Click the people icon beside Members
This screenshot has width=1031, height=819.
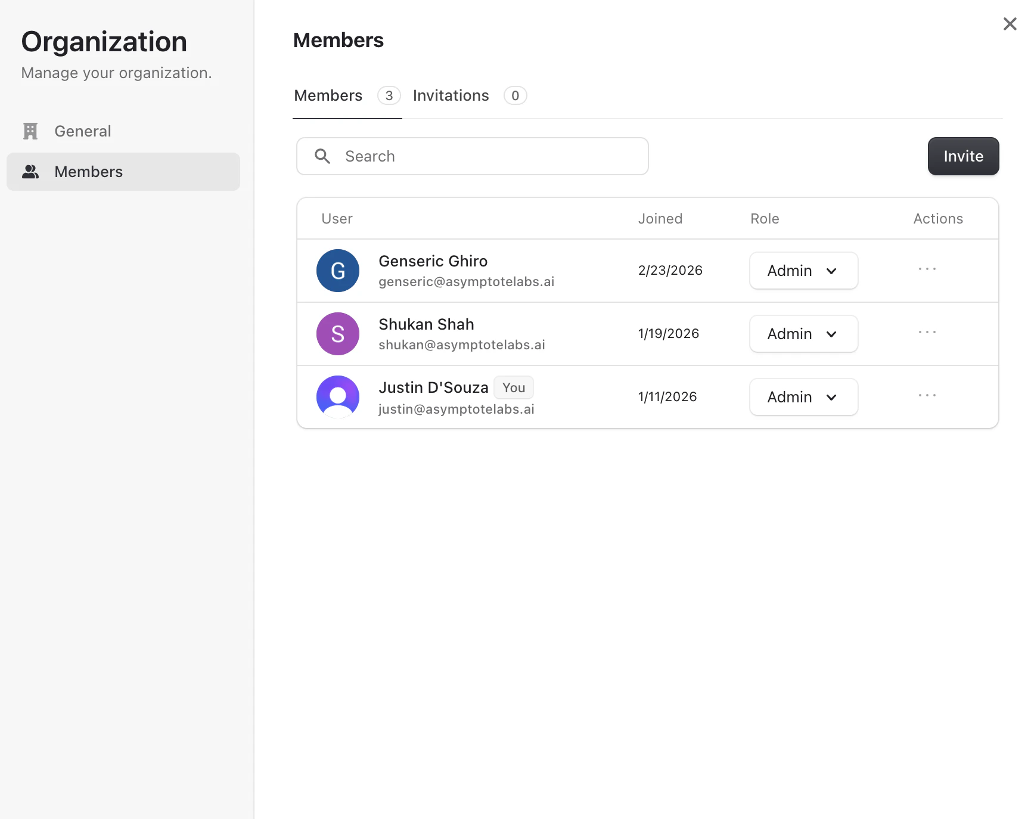tap(30, 172)
